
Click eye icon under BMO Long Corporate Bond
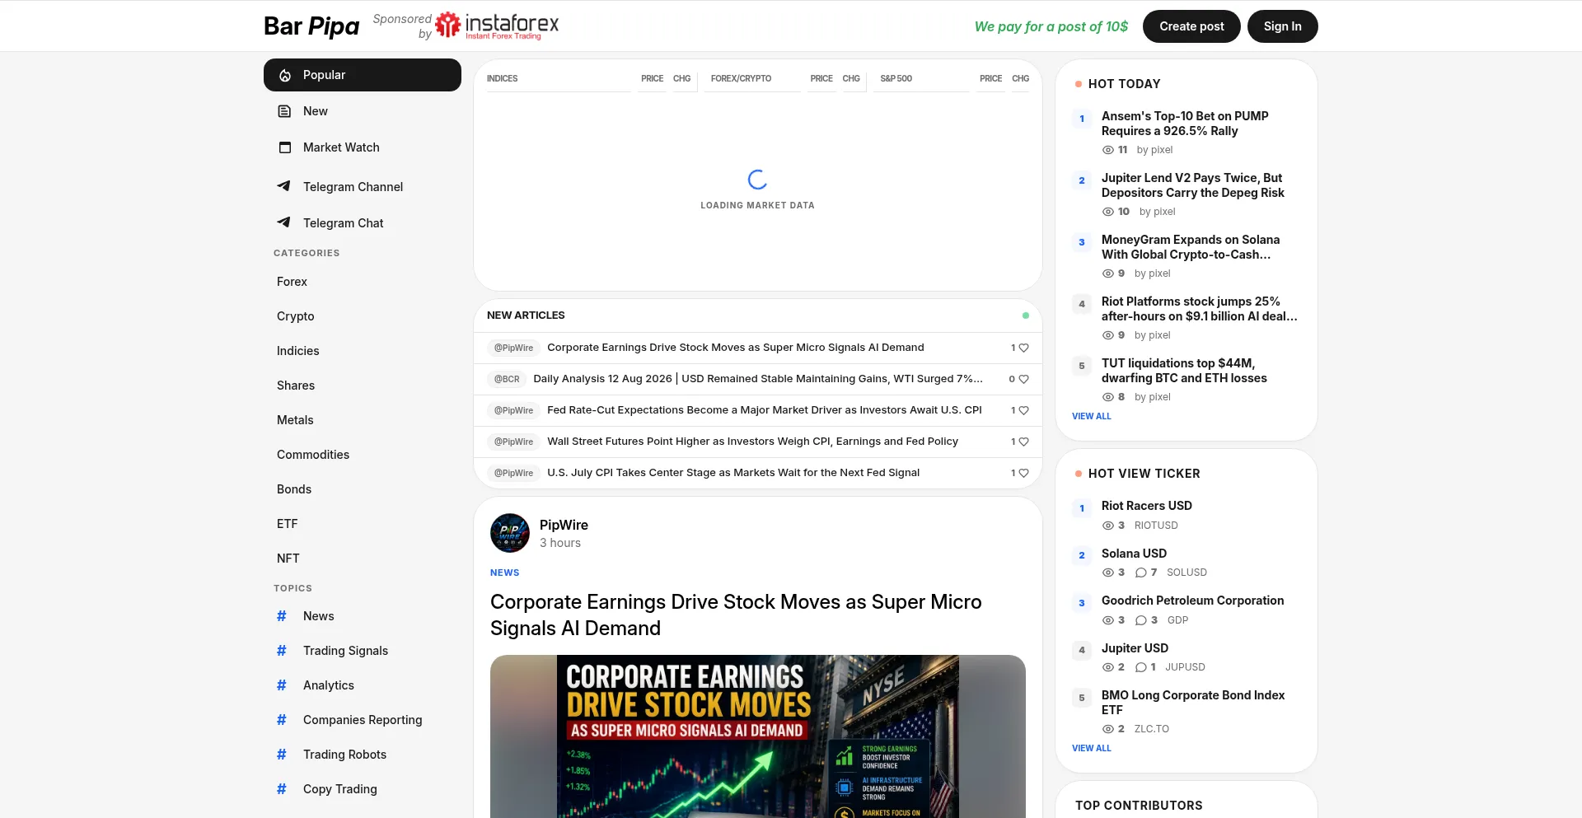pos(1108,729)
